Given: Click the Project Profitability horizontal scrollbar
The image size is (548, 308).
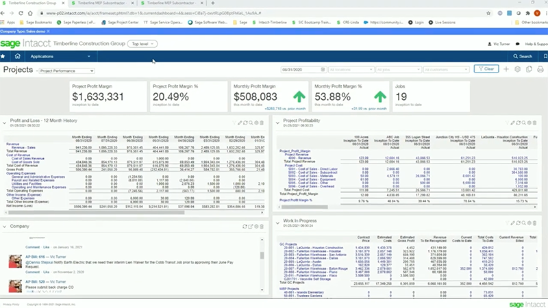Looking at the screenshot, I should point(305,207).
